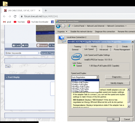Click the cable photo thumbnail

click(x=45, y=33)
